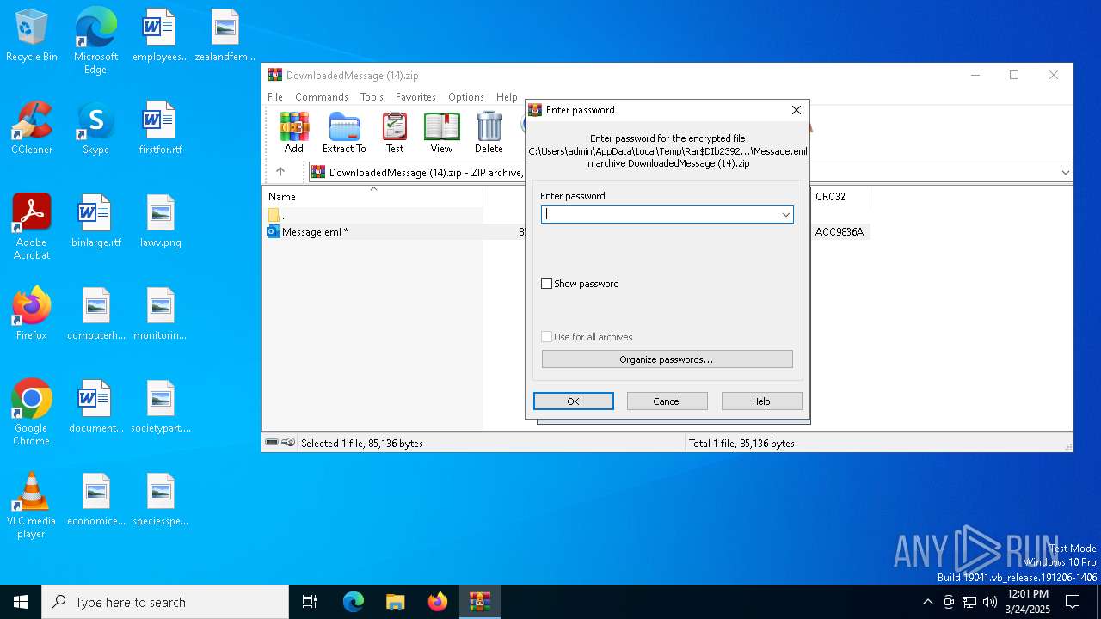Viewport: 1101px width, 619px height.
Task: Enable the Show password checkbox
Action: coord(546,284)
